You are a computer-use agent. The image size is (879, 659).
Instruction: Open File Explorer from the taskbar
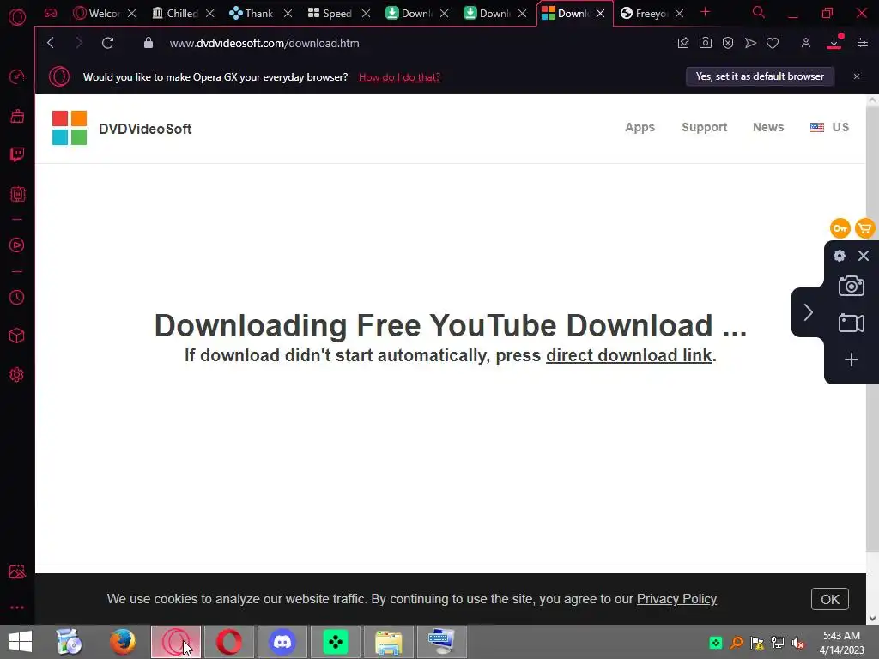(x=389, y=642)
